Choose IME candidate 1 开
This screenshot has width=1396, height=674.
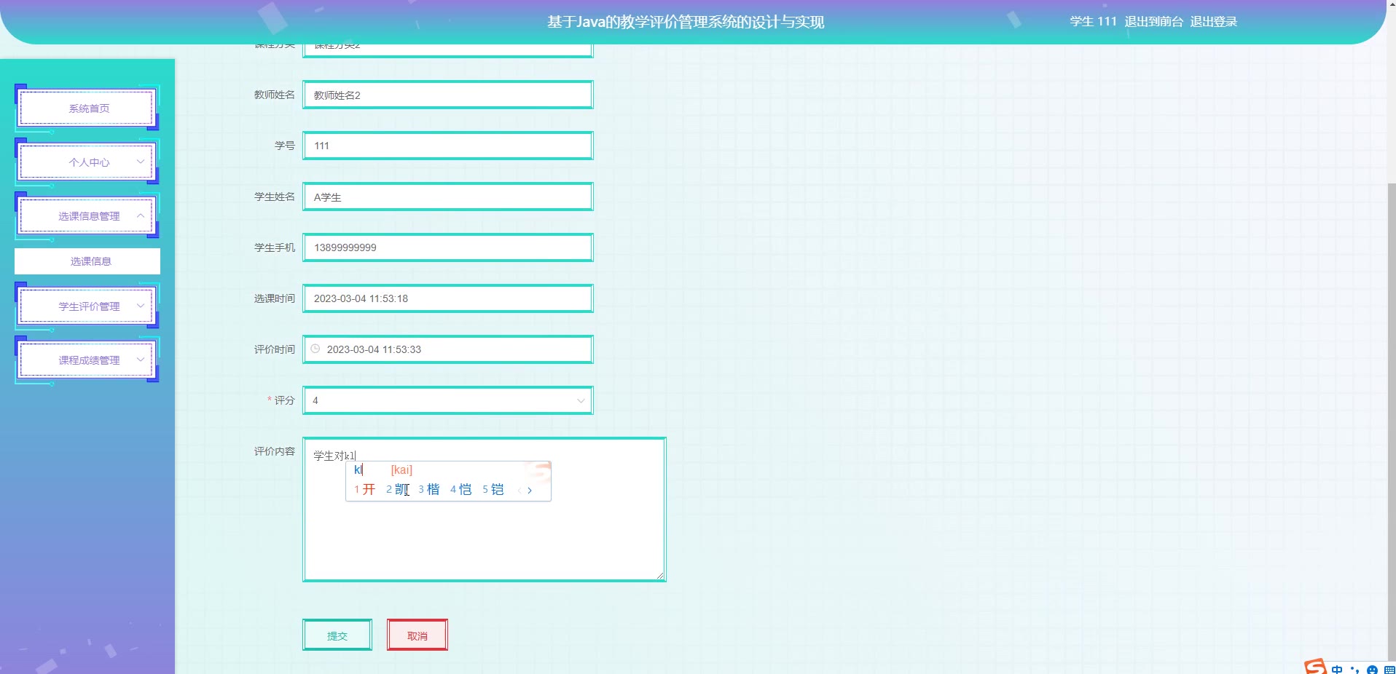coord(364,489)
